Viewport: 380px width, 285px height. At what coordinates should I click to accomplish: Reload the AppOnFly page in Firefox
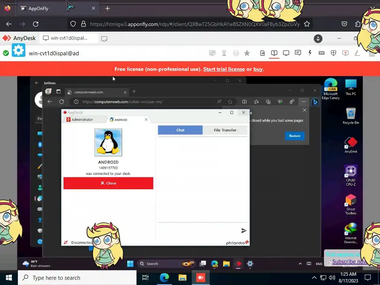(x=36, y=24)
